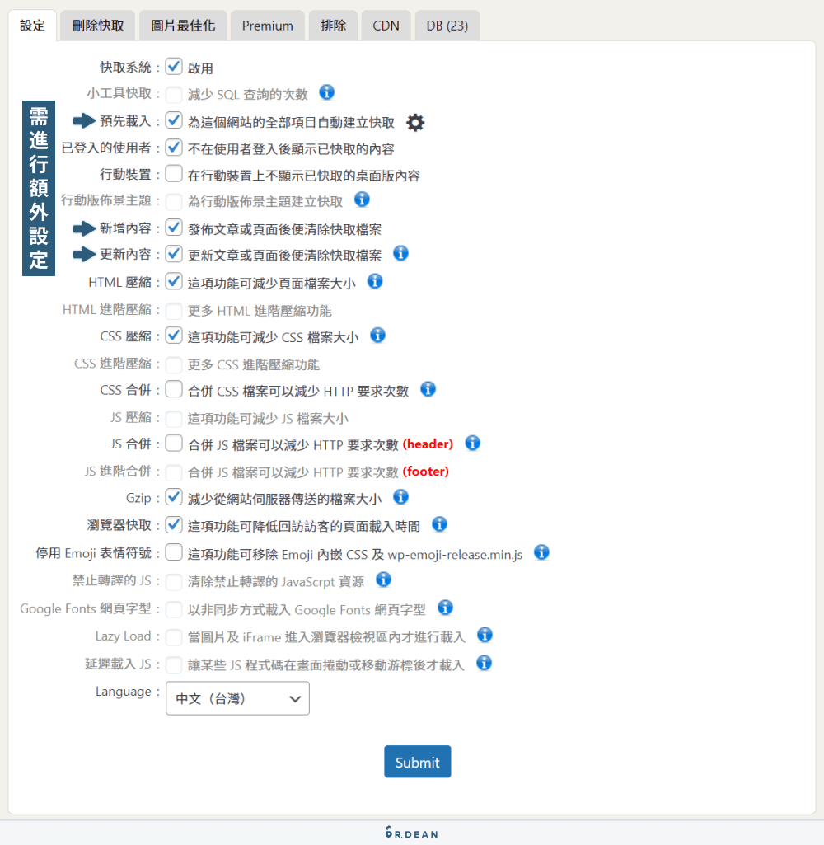
Task: Click info icon for 延遲載入 JS
Action: (x=485, y=664)
